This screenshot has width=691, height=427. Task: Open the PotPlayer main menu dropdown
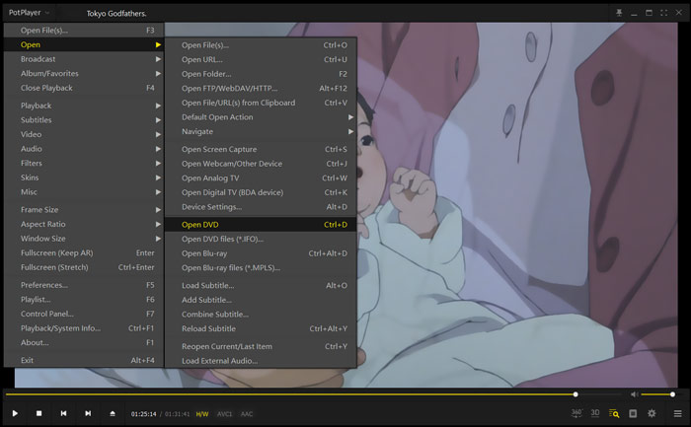click(x=29, y=13)
